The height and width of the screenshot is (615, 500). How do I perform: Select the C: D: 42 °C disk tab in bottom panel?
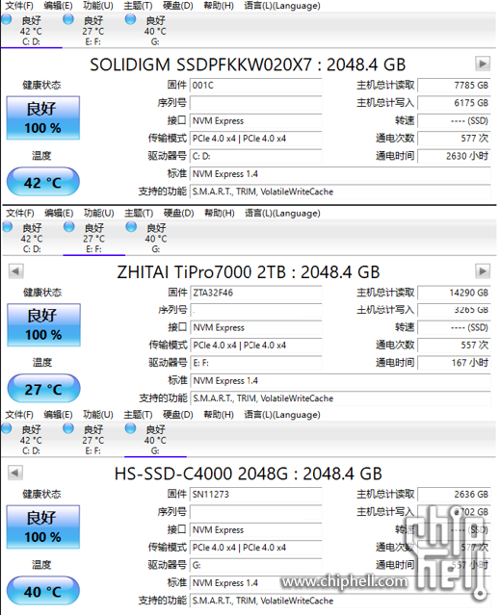pyautogui.click(x=32, y=439)
